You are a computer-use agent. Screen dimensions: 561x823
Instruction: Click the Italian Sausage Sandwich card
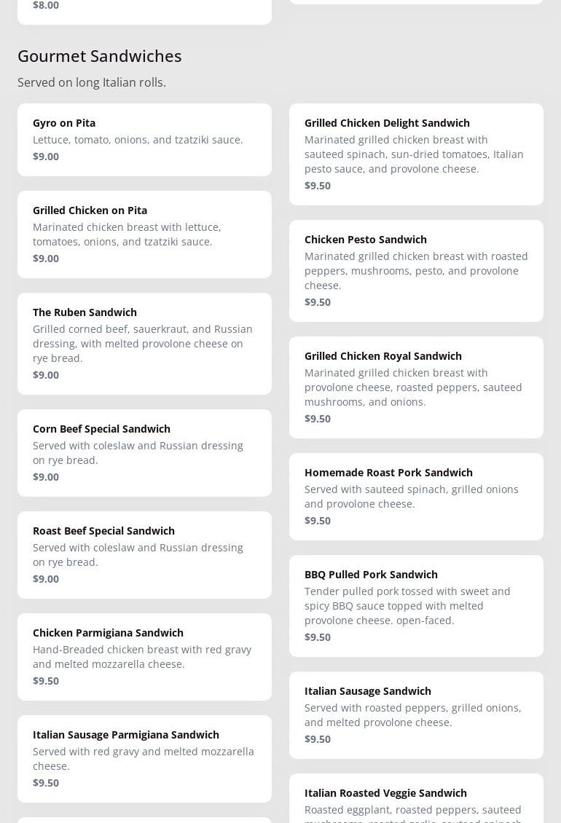click(416, 714)
